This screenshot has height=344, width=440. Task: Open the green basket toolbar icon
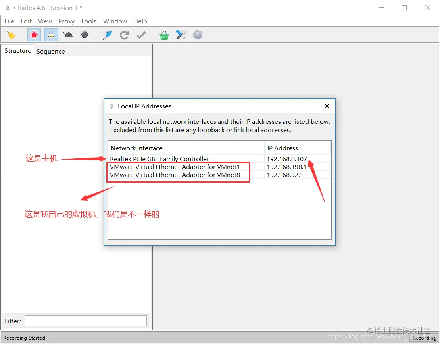click(x=164, y=35)
